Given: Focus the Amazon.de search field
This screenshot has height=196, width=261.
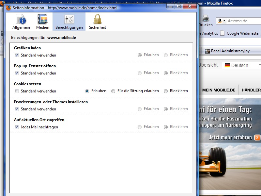Looking at the screenshot, I should pos(244,21).
